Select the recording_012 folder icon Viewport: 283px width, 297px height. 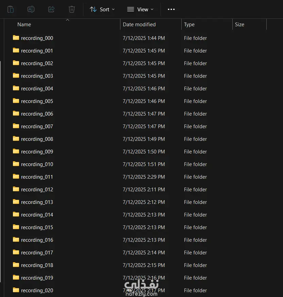coord(16,189)
